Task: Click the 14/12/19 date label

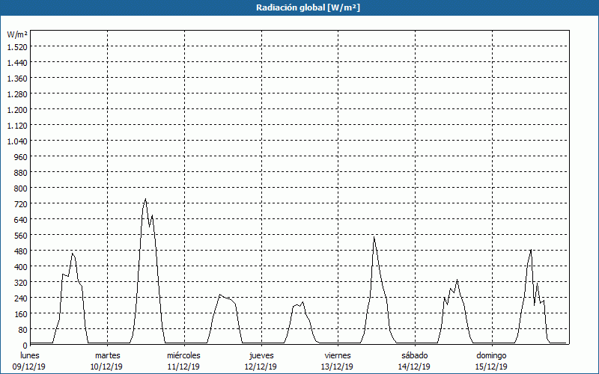Action: (414, 367)
